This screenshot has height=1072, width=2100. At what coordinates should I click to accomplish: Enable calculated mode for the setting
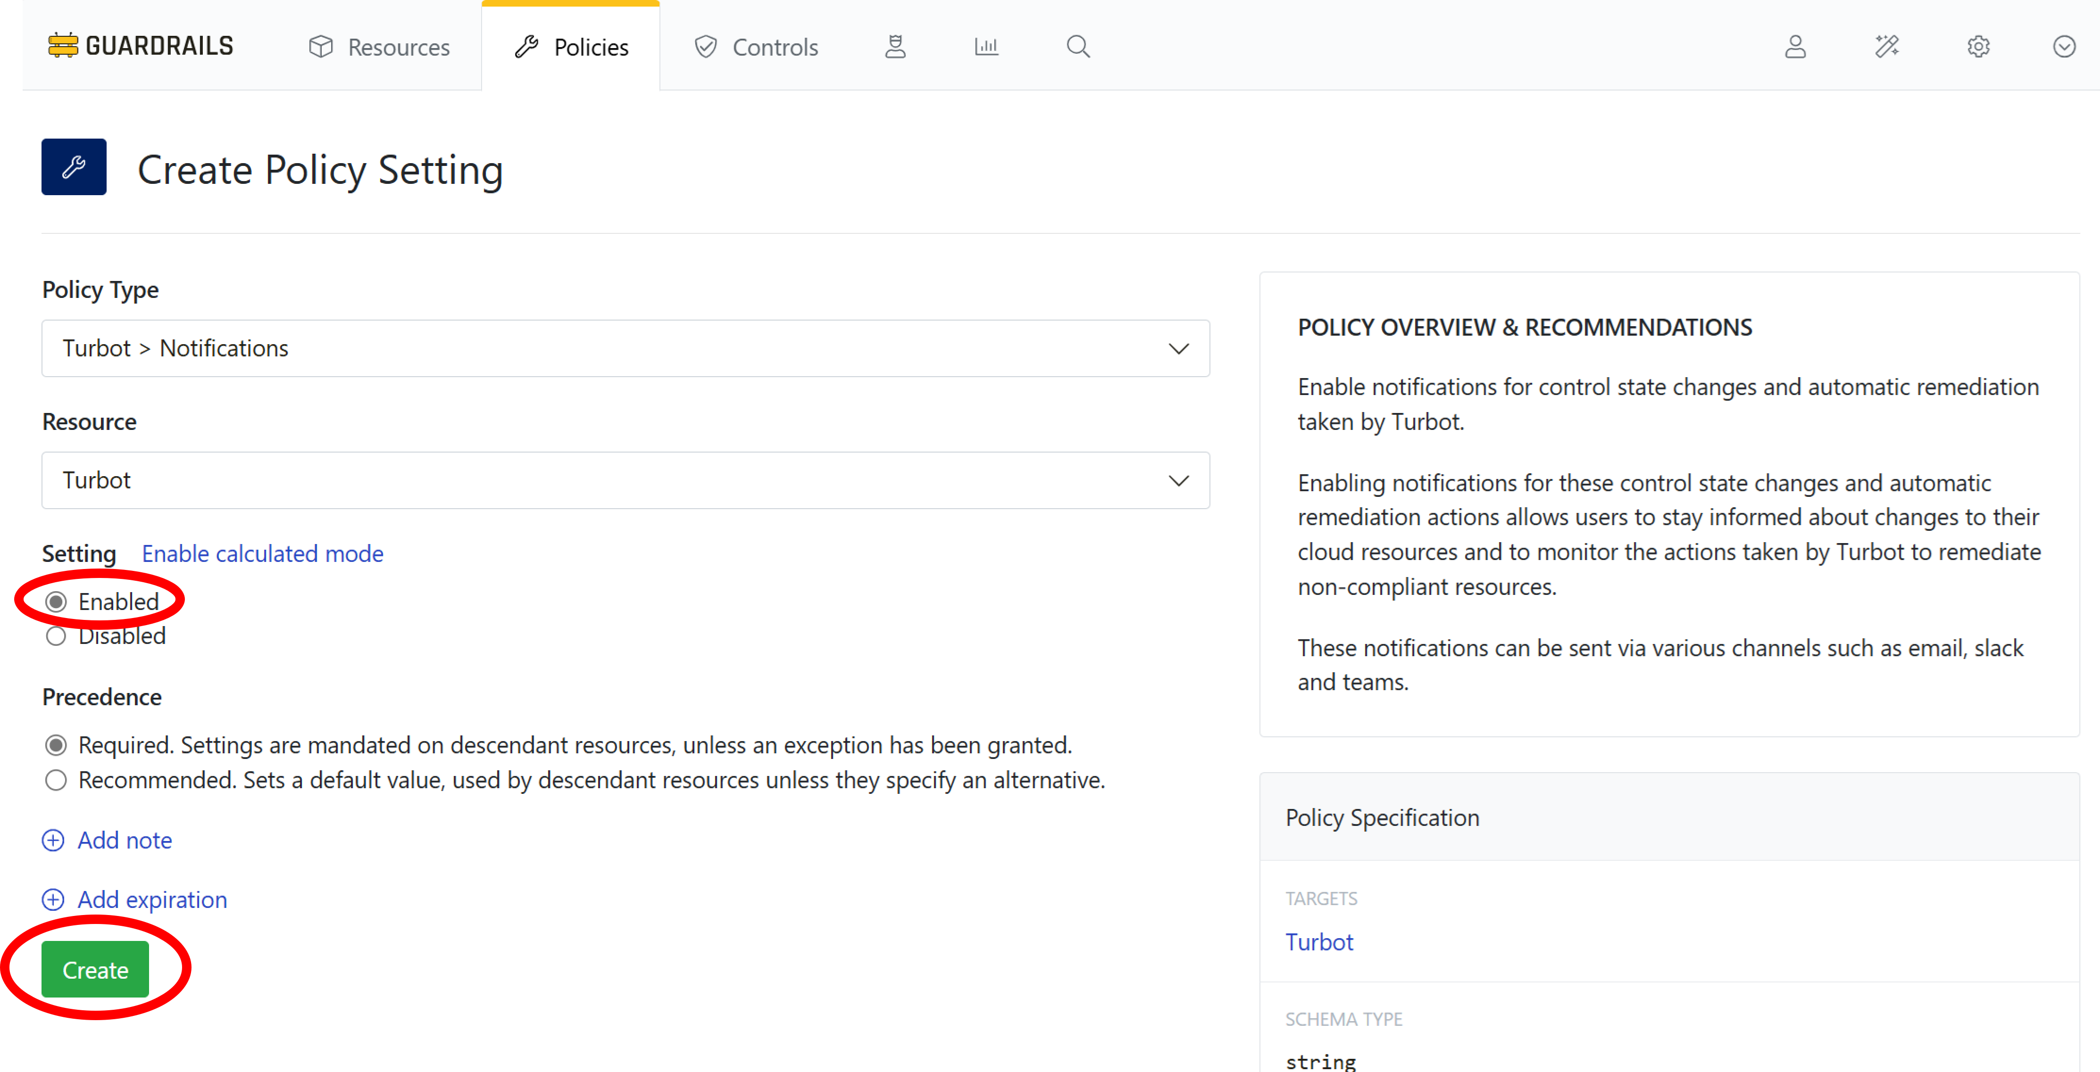pyautogui.click(x=262, y=553)
